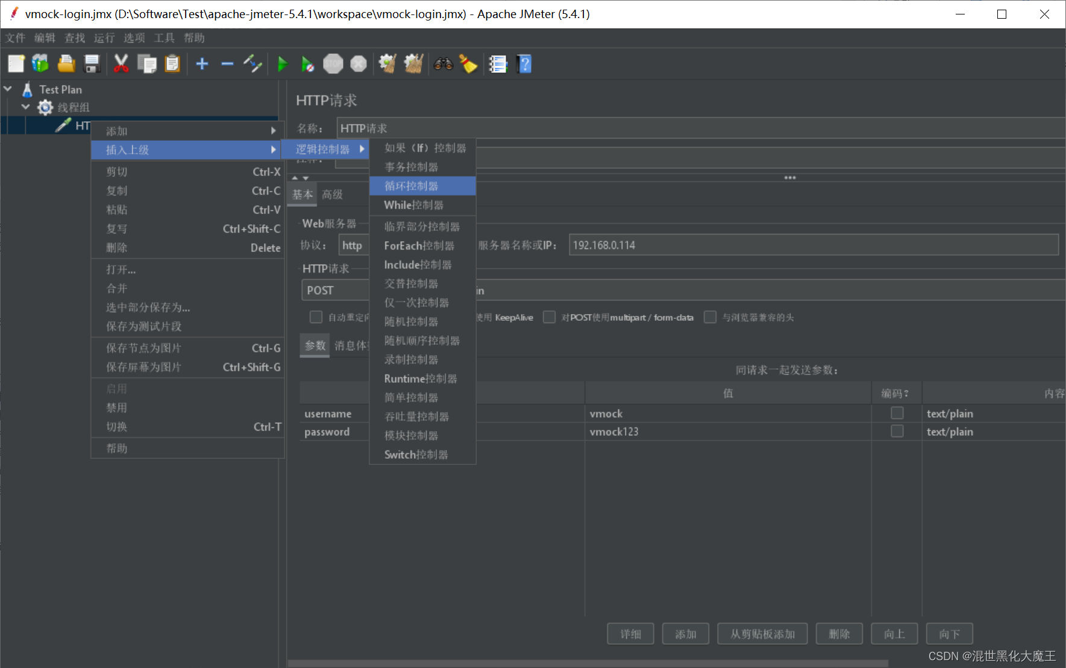Click the 向下 button
The width and height of the screenshot is (1066, 668).
tap(950, 634)
